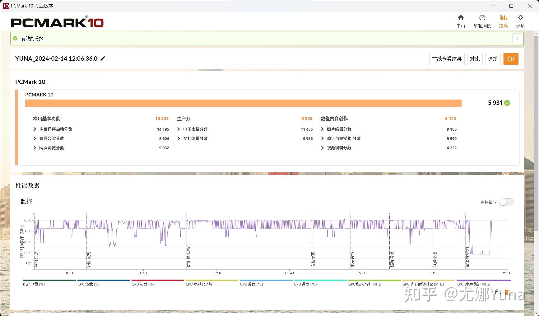Screen dimensions: 539x316
Task: Select the CPU 功耗 (瓦特) legend line
Action: [212, 282]
